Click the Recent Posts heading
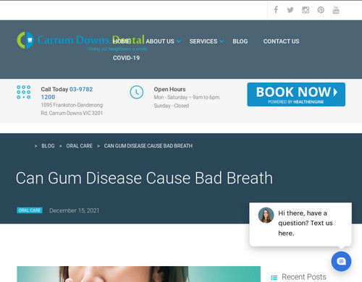The height and width of the screenshot is (282, 362). point(304,277)
